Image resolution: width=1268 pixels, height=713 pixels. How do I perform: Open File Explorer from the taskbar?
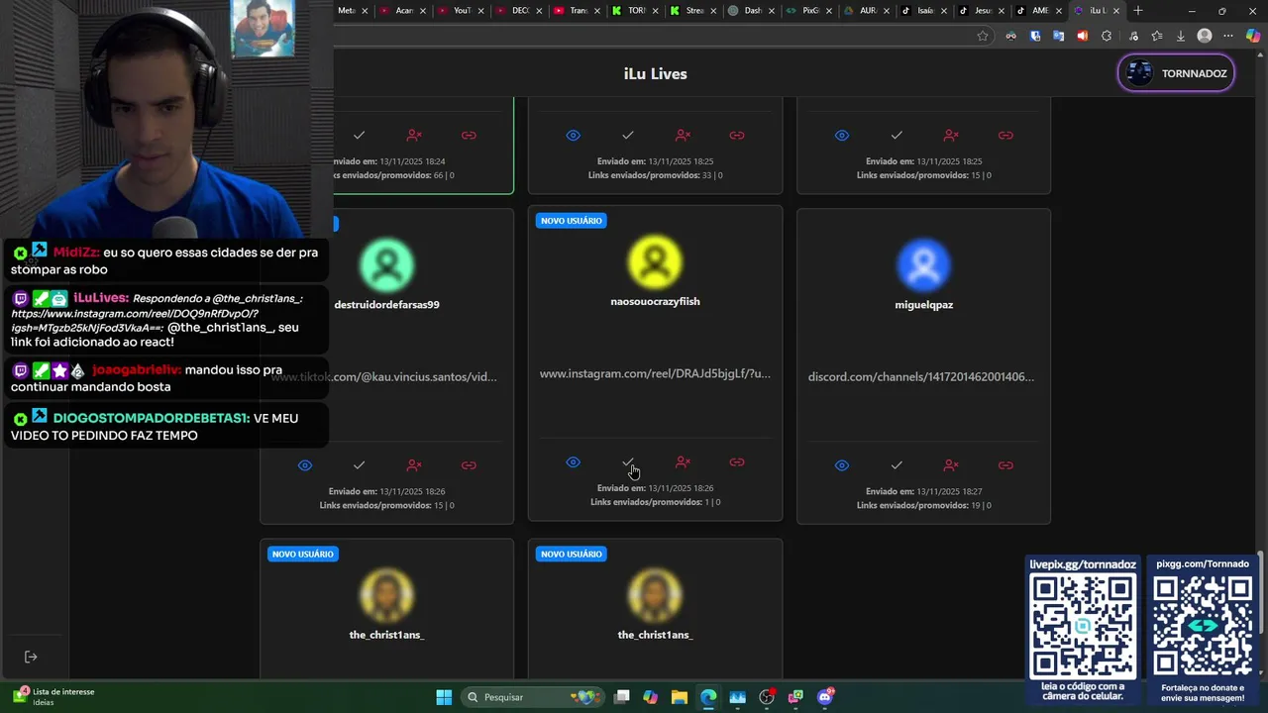coord(680,697)
